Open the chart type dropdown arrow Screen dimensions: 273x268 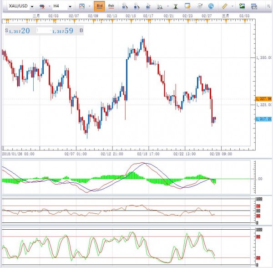point(89,7)
